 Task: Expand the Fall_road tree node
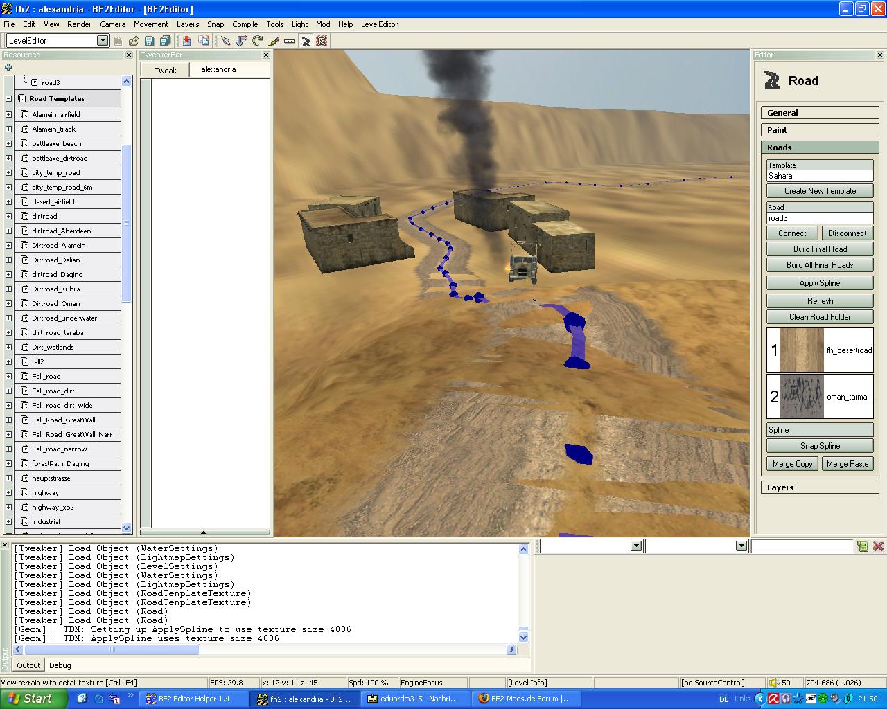8,376
